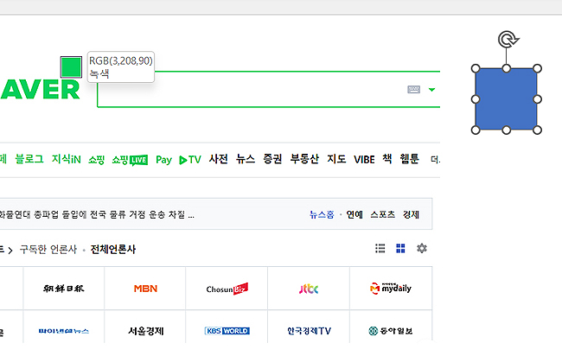Screen dimensions: 562x362
Task: Open 한국경제TV press logo
Action: (x=309, y=331)
